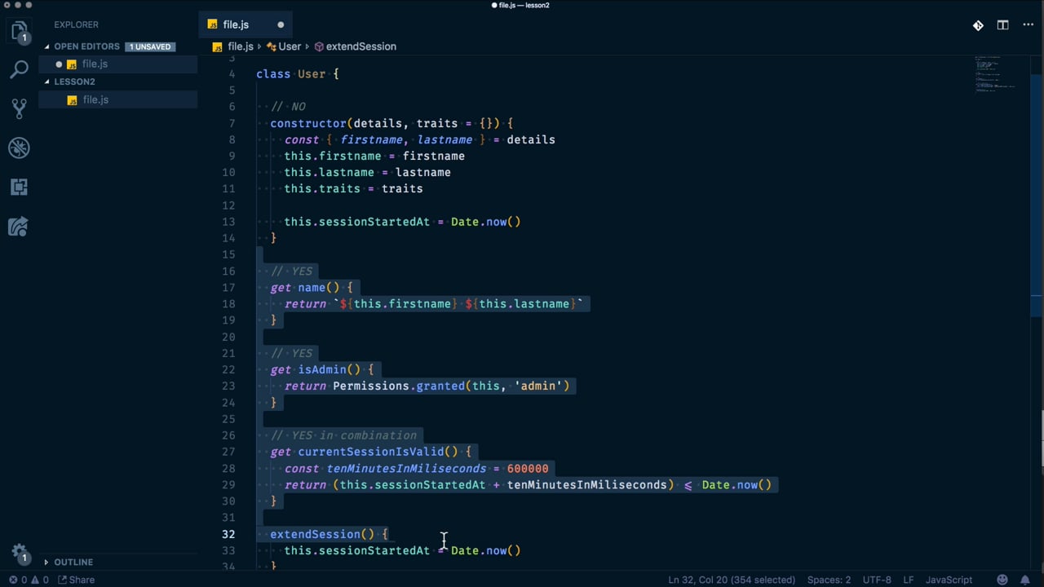Click the class symbol icon beside User breadcrumb
Image resolution: width=1044 pixels, height=587 pixels.
click(x=271, y=46)
